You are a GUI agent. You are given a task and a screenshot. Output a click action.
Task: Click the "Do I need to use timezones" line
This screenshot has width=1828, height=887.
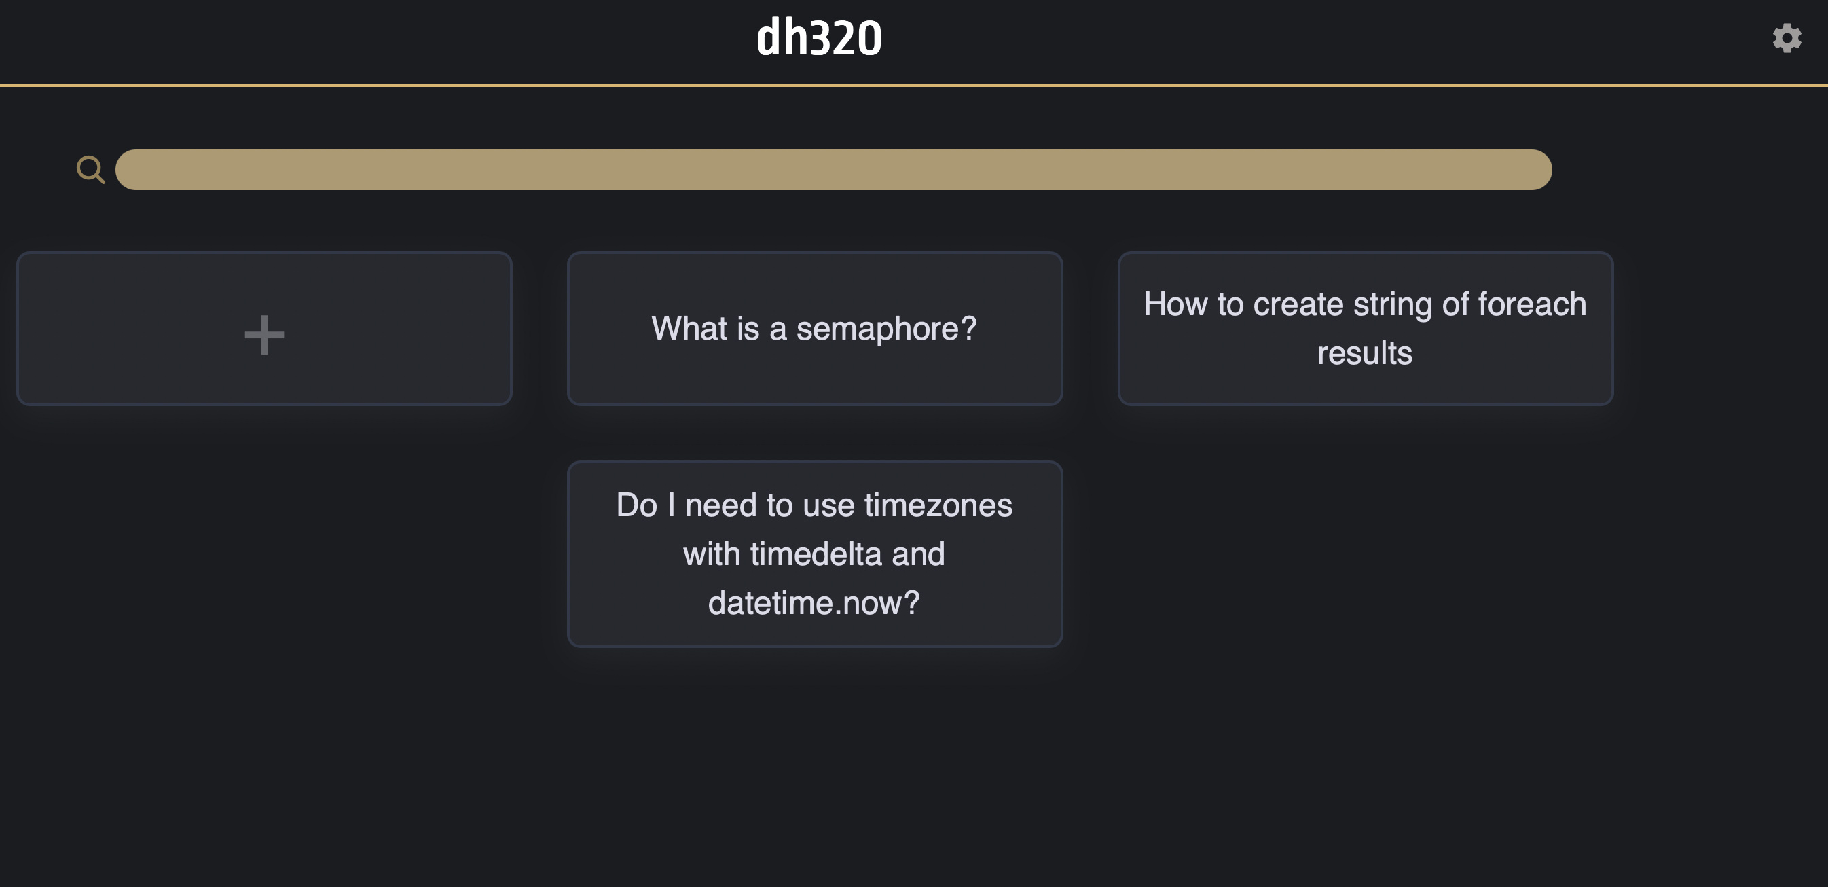point(814,505)
